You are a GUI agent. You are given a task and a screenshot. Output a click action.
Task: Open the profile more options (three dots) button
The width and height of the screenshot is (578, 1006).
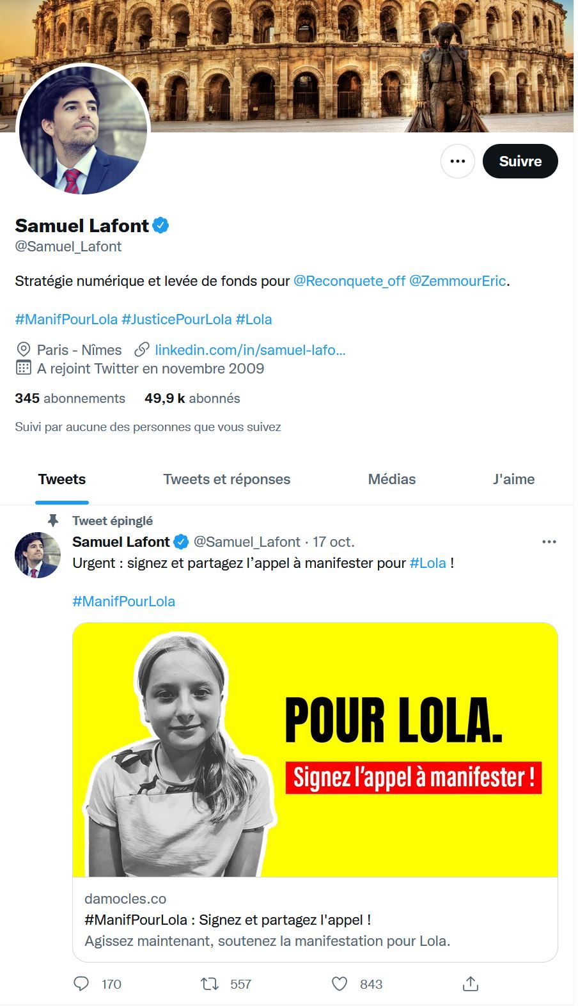click(458, 161)
